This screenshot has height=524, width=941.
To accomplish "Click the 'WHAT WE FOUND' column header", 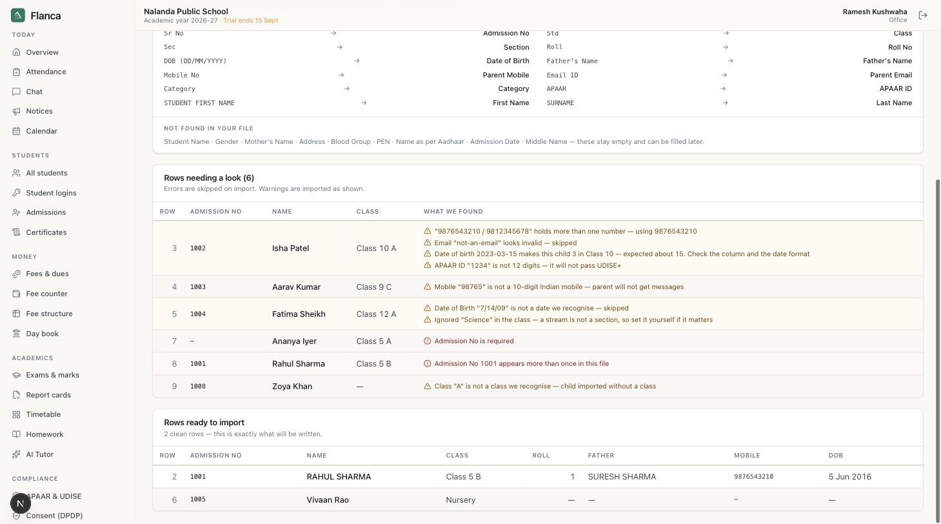I will (453, 212).
